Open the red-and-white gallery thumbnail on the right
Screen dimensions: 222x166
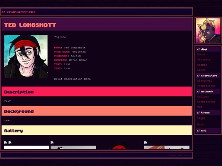click(x=167, y=148)
